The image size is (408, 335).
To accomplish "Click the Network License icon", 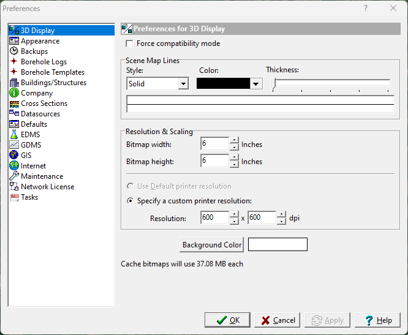I will [14, 187].
